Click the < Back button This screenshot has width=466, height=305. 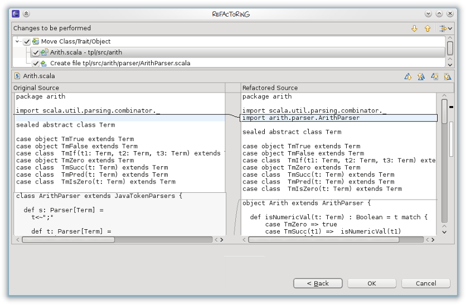click(x=318, y=283)
